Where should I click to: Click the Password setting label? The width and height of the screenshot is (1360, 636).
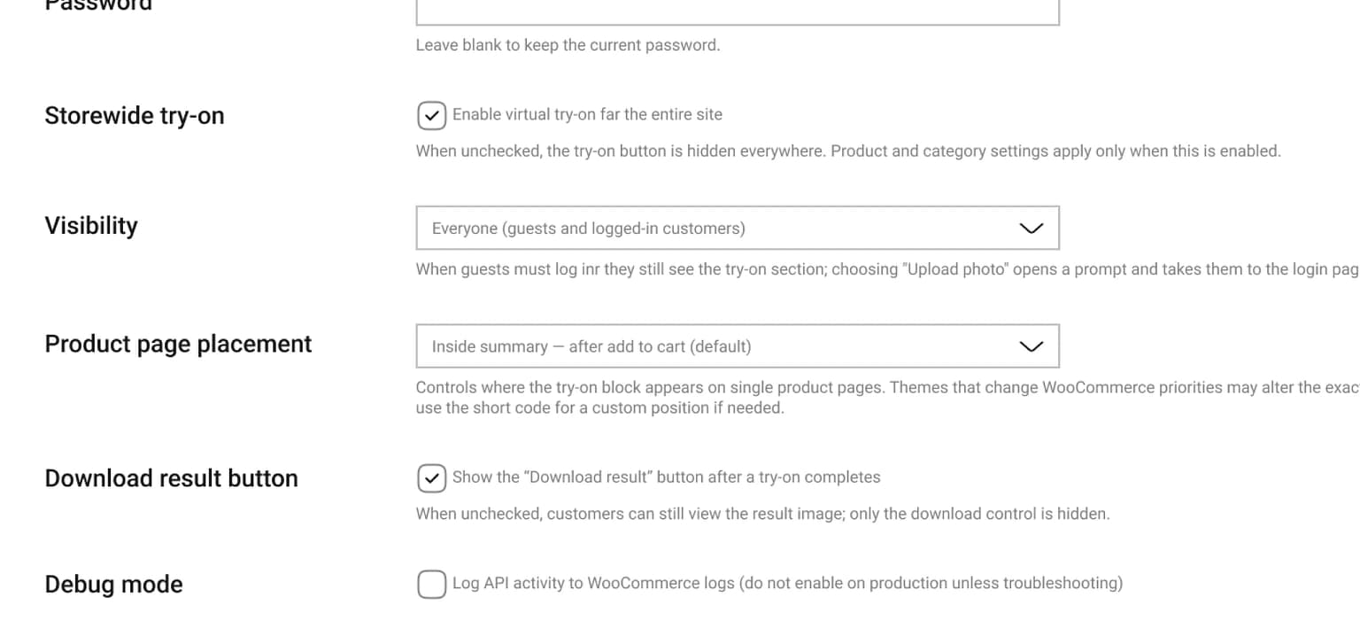(97, 5)
